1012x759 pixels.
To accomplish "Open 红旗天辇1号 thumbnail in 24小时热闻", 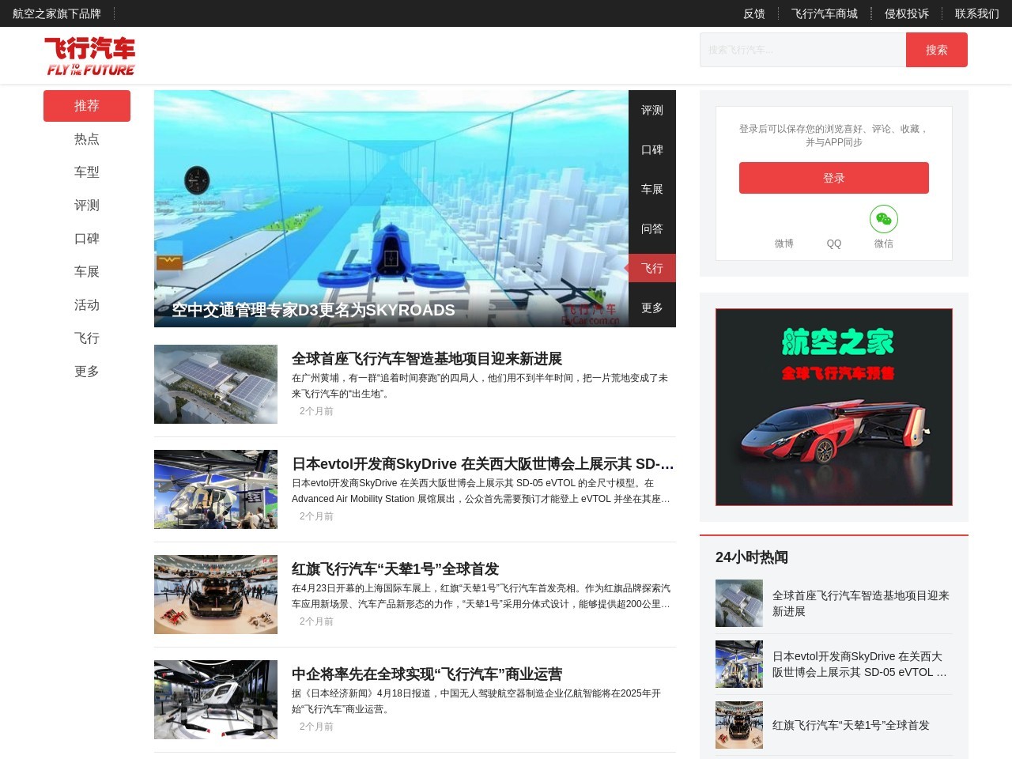I will pos(739,725).
